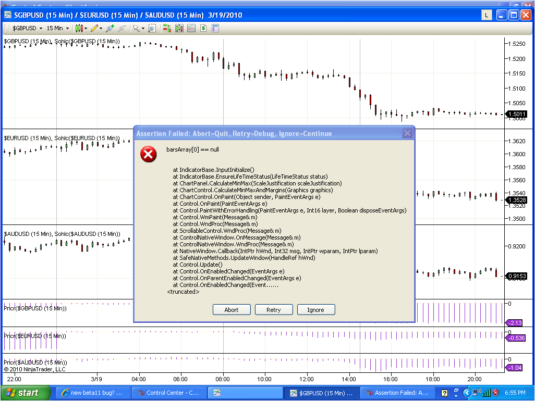
Task: Click the Prlcr($GBPUSD (15 Min)) label
Action: click(35, 308)
